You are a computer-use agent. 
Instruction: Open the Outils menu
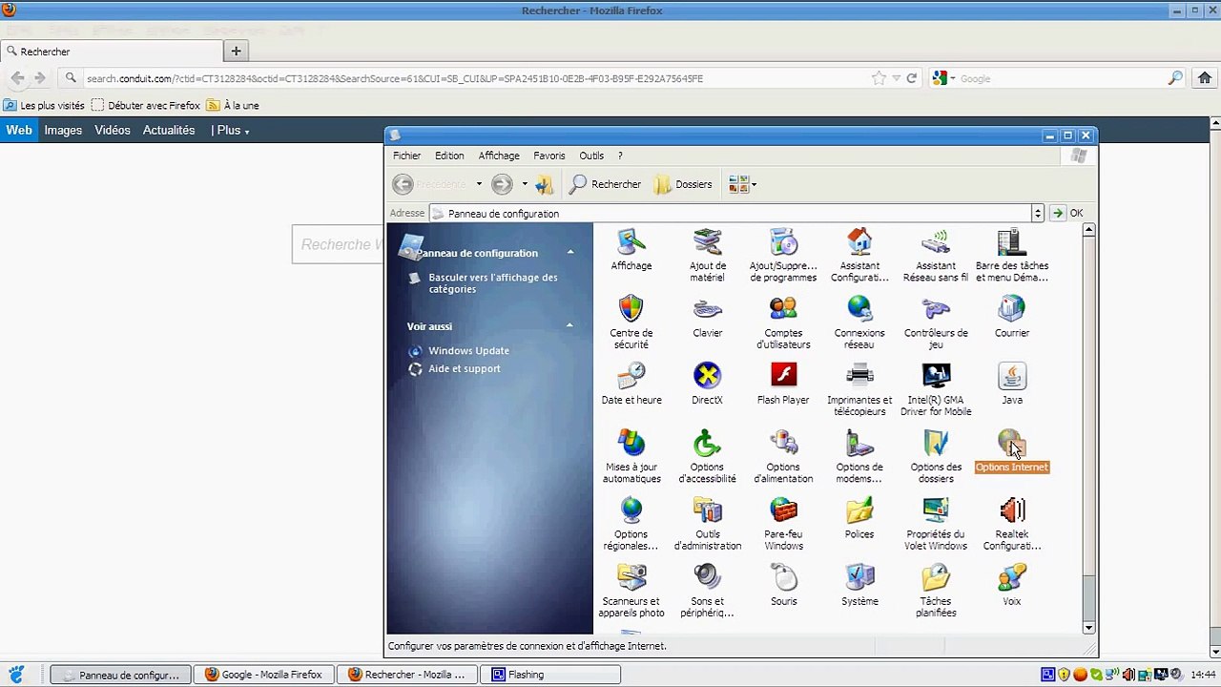[x=591, y=156]
